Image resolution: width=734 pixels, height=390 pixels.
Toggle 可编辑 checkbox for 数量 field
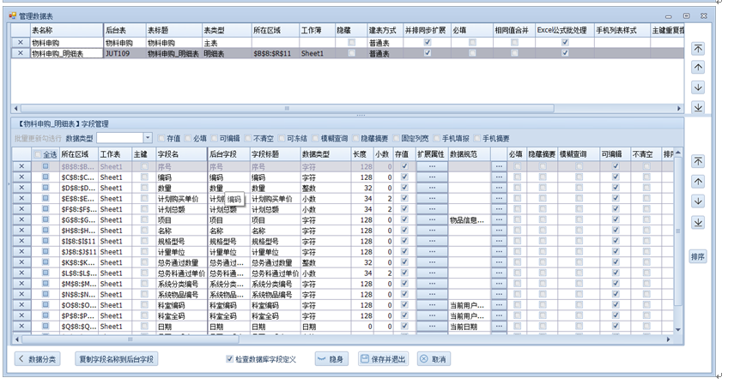(x=616, y=188)
